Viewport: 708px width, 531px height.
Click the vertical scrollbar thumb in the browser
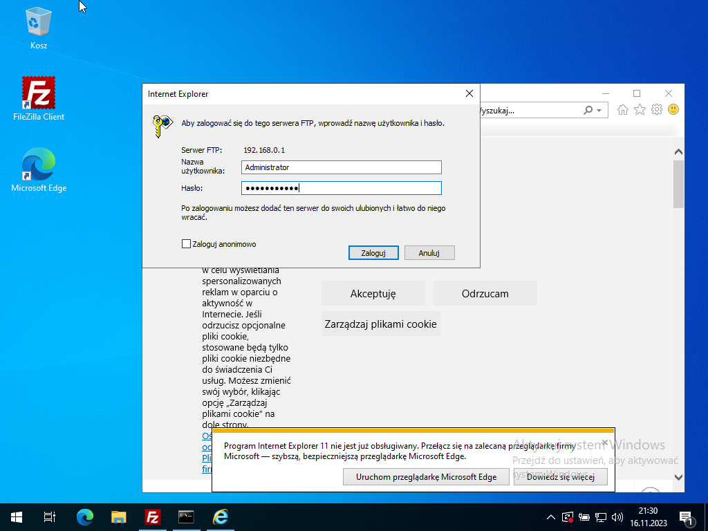(678, 184)
